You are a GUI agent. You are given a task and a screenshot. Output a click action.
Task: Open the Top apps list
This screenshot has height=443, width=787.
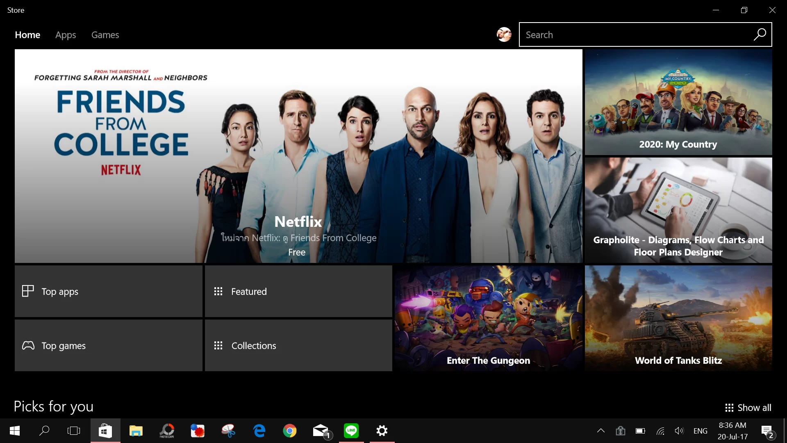[109, 291]
